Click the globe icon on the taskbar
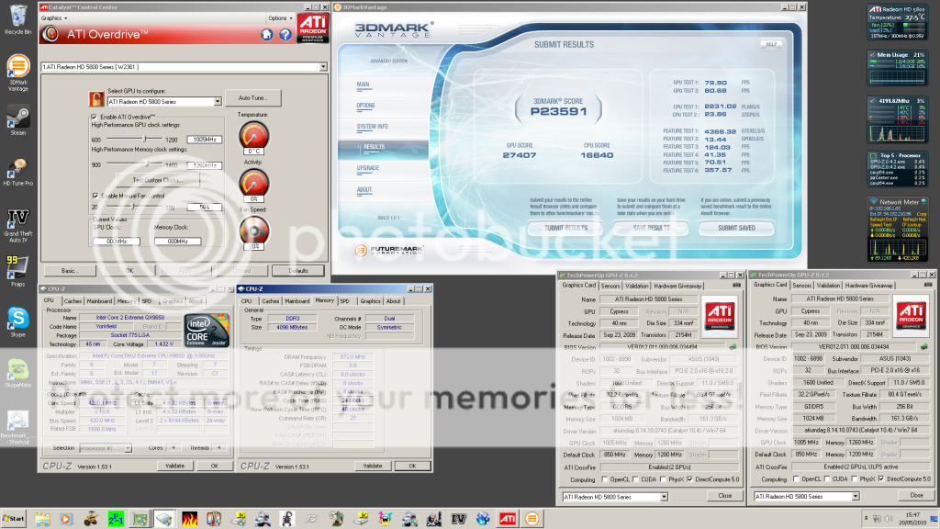Screen dimensions: 940x529 [x=483, y=519]
